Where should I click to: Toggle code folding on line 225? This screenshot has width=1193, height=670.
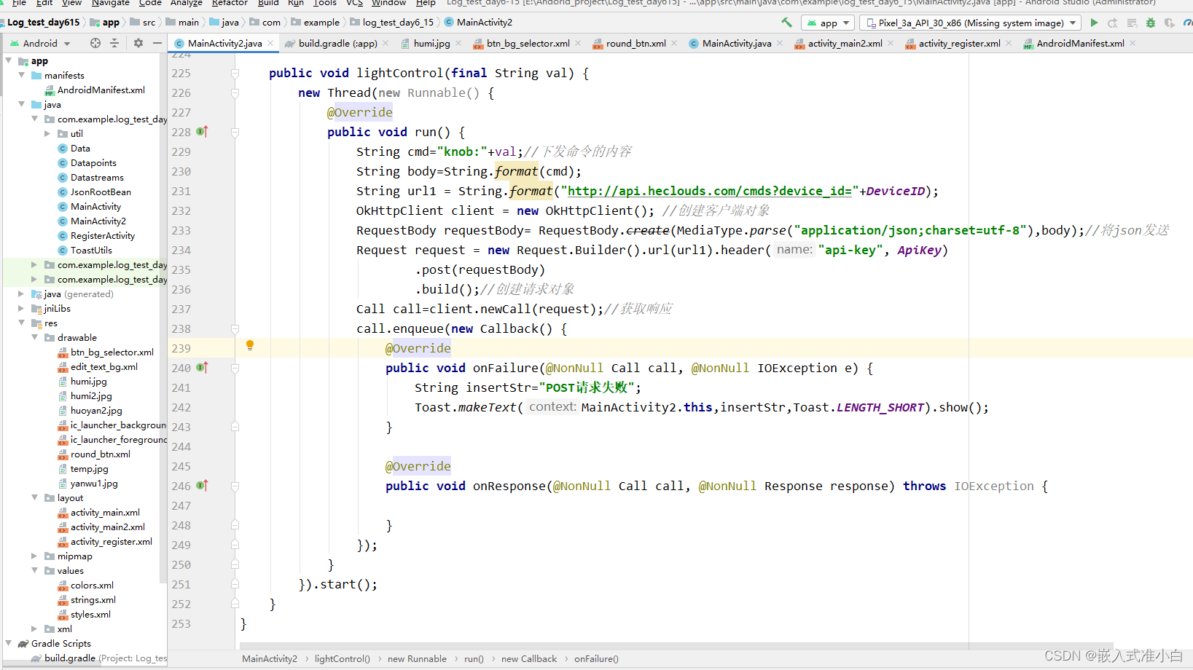tap(235, 73)
